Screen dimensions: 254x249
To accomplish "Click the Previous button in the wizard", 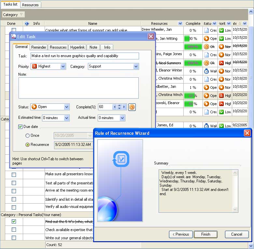I will [181, 234].
